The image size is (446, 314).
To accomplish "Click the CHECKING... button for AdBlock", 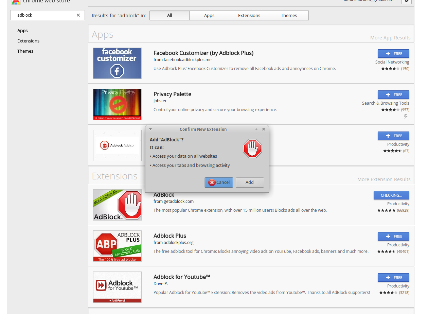I will (x=391, y=195).
